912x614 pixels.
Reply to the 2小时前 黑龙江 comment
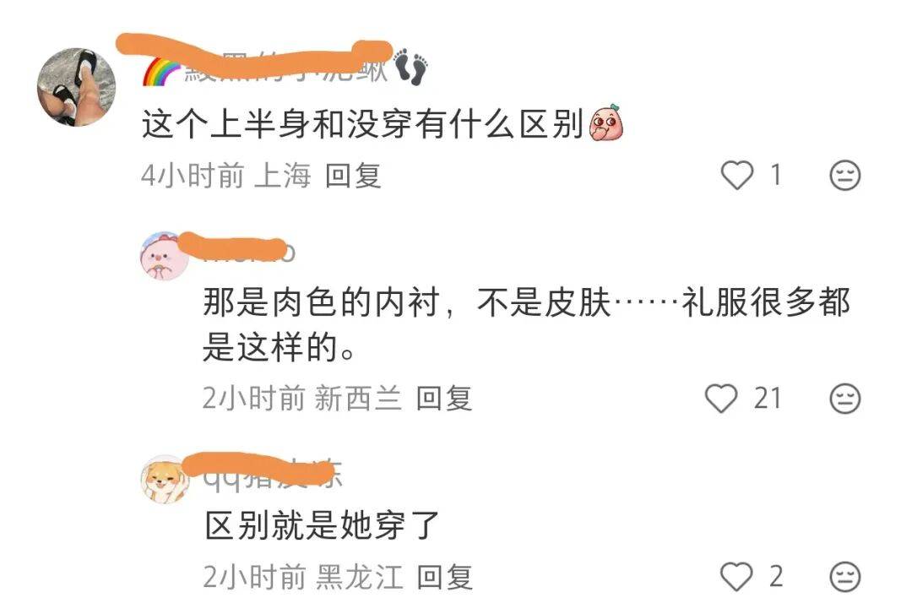click(445, 577)
